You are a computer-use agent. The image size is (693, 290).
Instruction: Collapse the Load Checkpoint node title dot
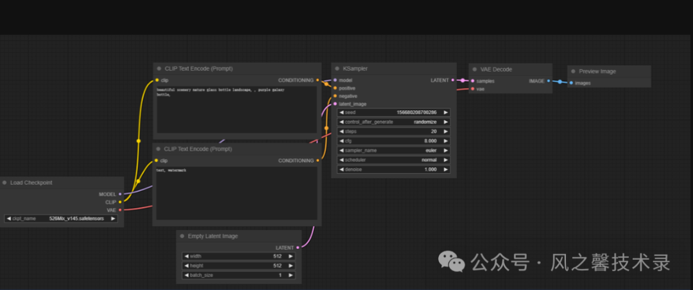[x=4, y=182]
